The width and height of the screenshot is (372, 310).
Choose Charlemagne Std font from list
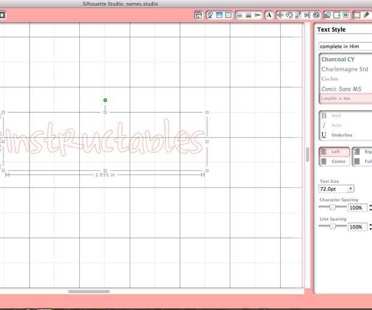coord(346,69)
